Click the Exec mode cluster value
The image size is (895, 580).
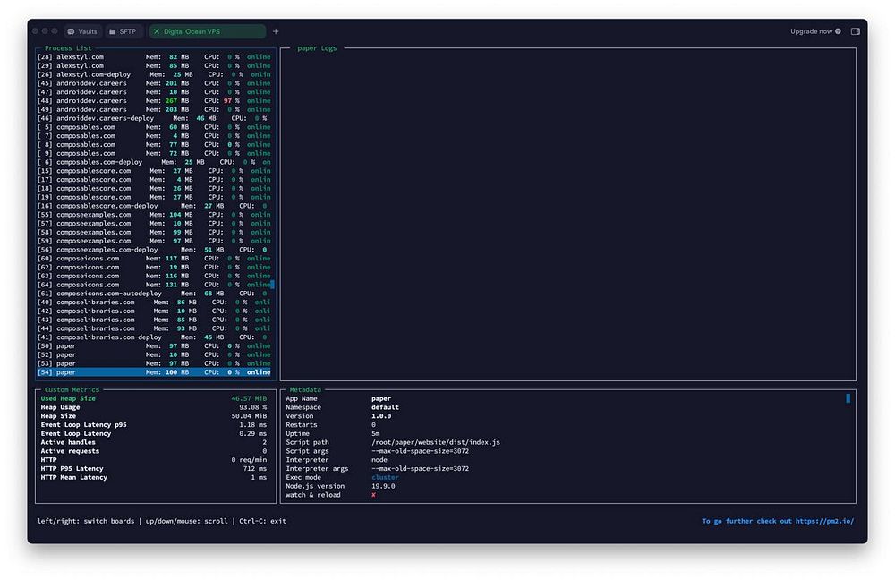point(385,477)
